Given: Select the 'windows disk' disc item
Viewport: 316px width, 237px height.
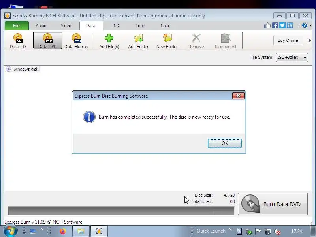Looking at the screenshot, I should click(22, 69).
